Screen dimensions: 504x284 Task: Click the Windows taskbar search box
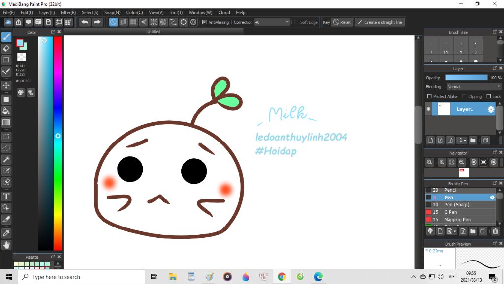tap(82, 277)
